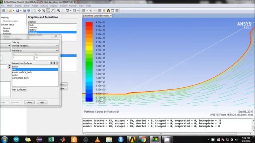Open the Particle Variables color-by dropdown
255x143 pixels.
click(x=35, y=46)
